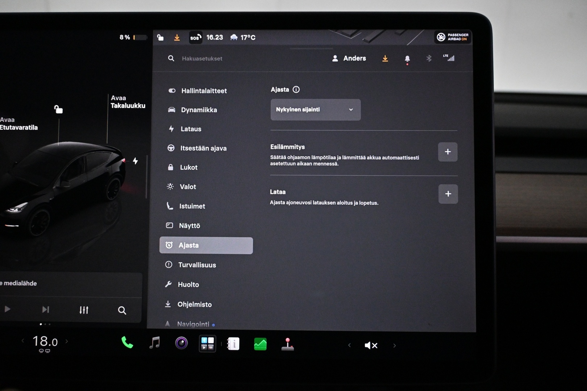Open the arcade joystick app
Image resolution: width=587 pixels, height=391 pixels.
coord(288,344)
